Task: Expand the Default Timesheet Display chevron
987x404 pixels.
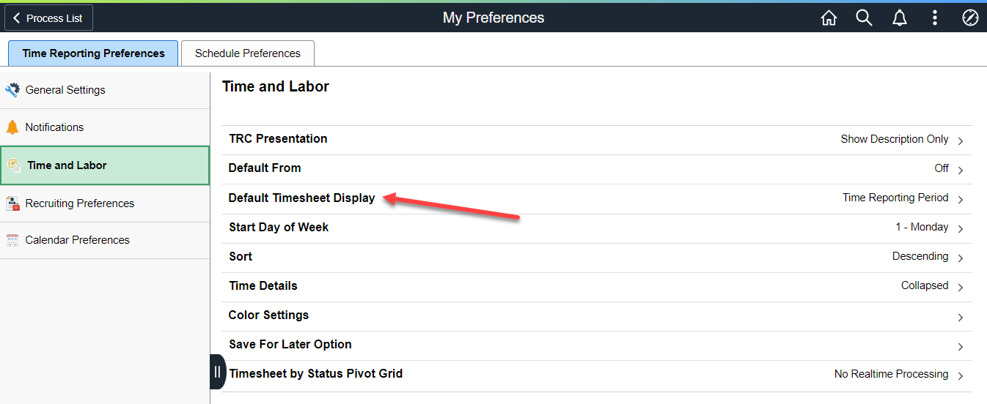Action: point(961,199)
